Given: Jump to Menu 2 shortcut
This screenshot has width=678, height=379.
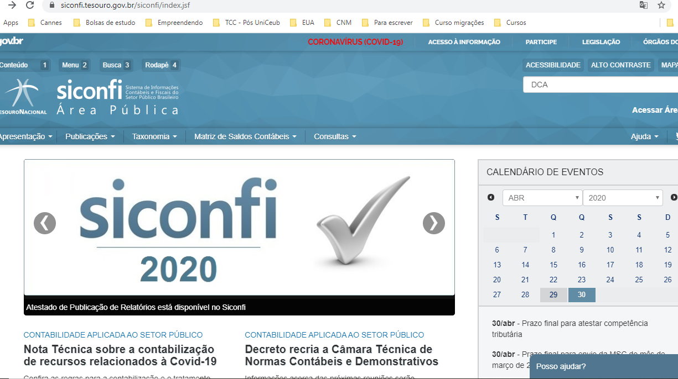Looking at the screenshot, I should (x=74, y=65).
